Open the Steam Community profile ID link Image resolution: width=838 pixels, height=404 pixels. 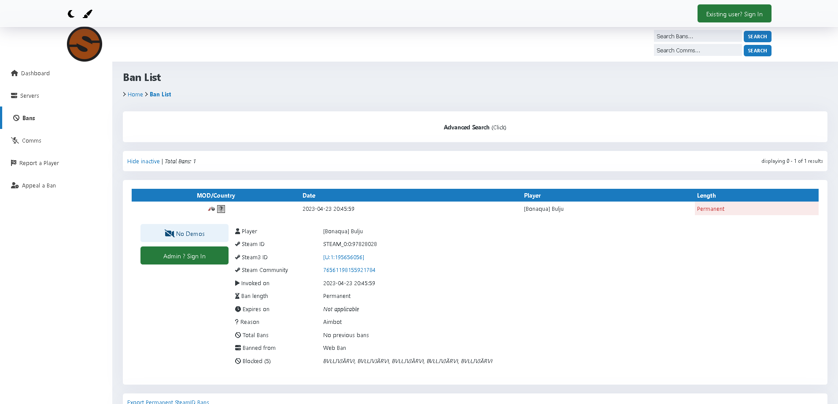tap(349, 270)
